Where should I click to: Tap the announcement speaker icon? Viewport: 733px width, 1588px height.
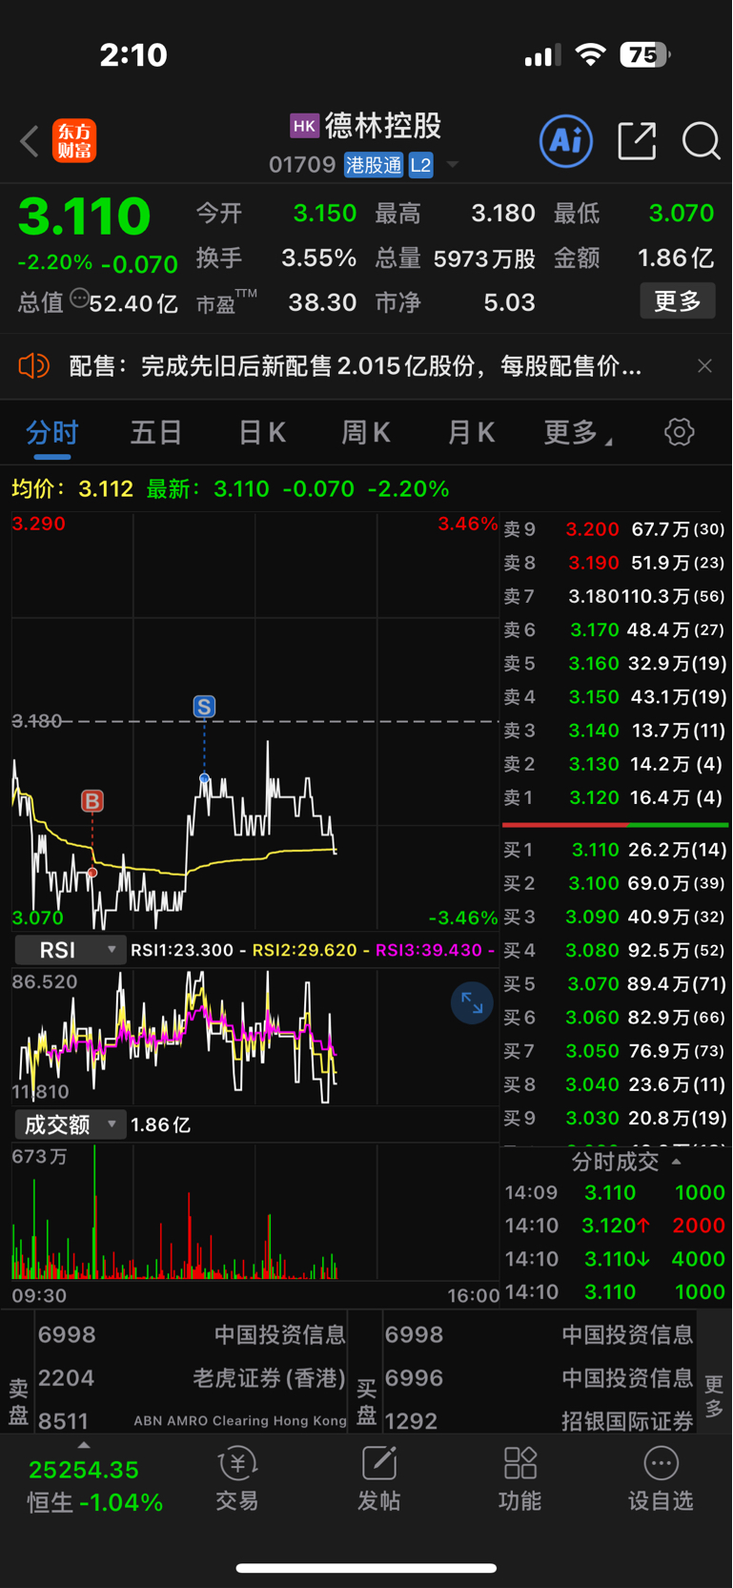33,365
